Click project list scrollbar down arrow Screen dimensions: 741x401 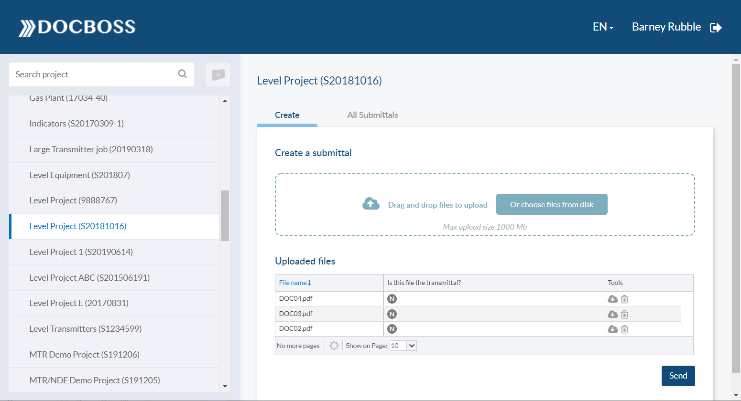[x=225, y=386]
